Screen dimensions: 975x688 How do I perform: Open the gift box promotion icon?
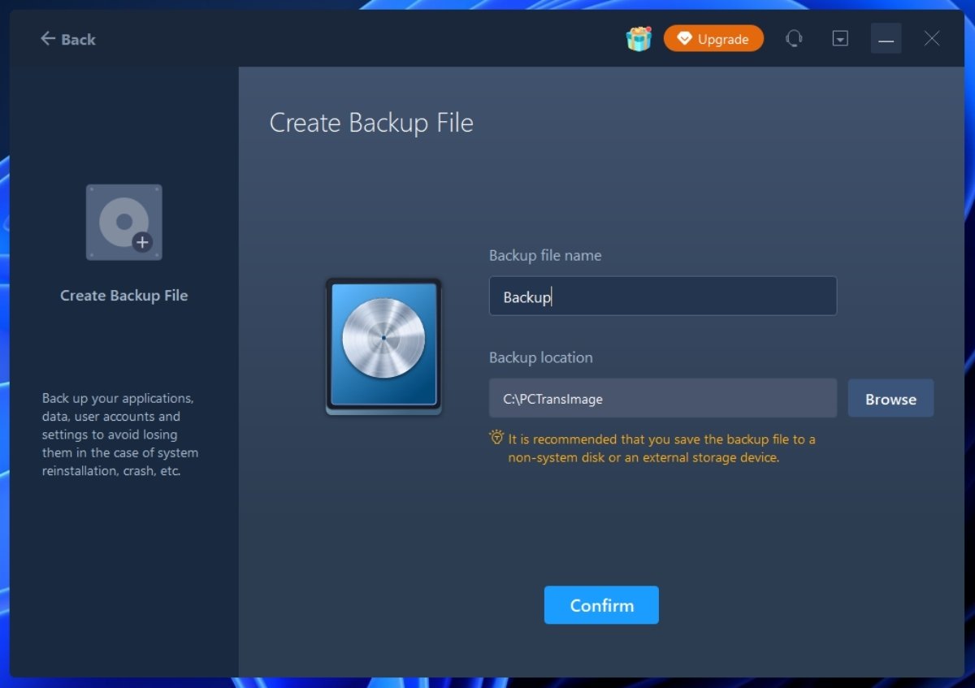[639, 39]
